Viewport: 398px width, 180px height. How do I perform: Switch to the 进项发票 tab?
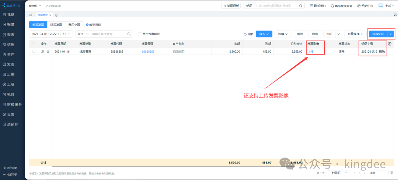coord(56,25)
